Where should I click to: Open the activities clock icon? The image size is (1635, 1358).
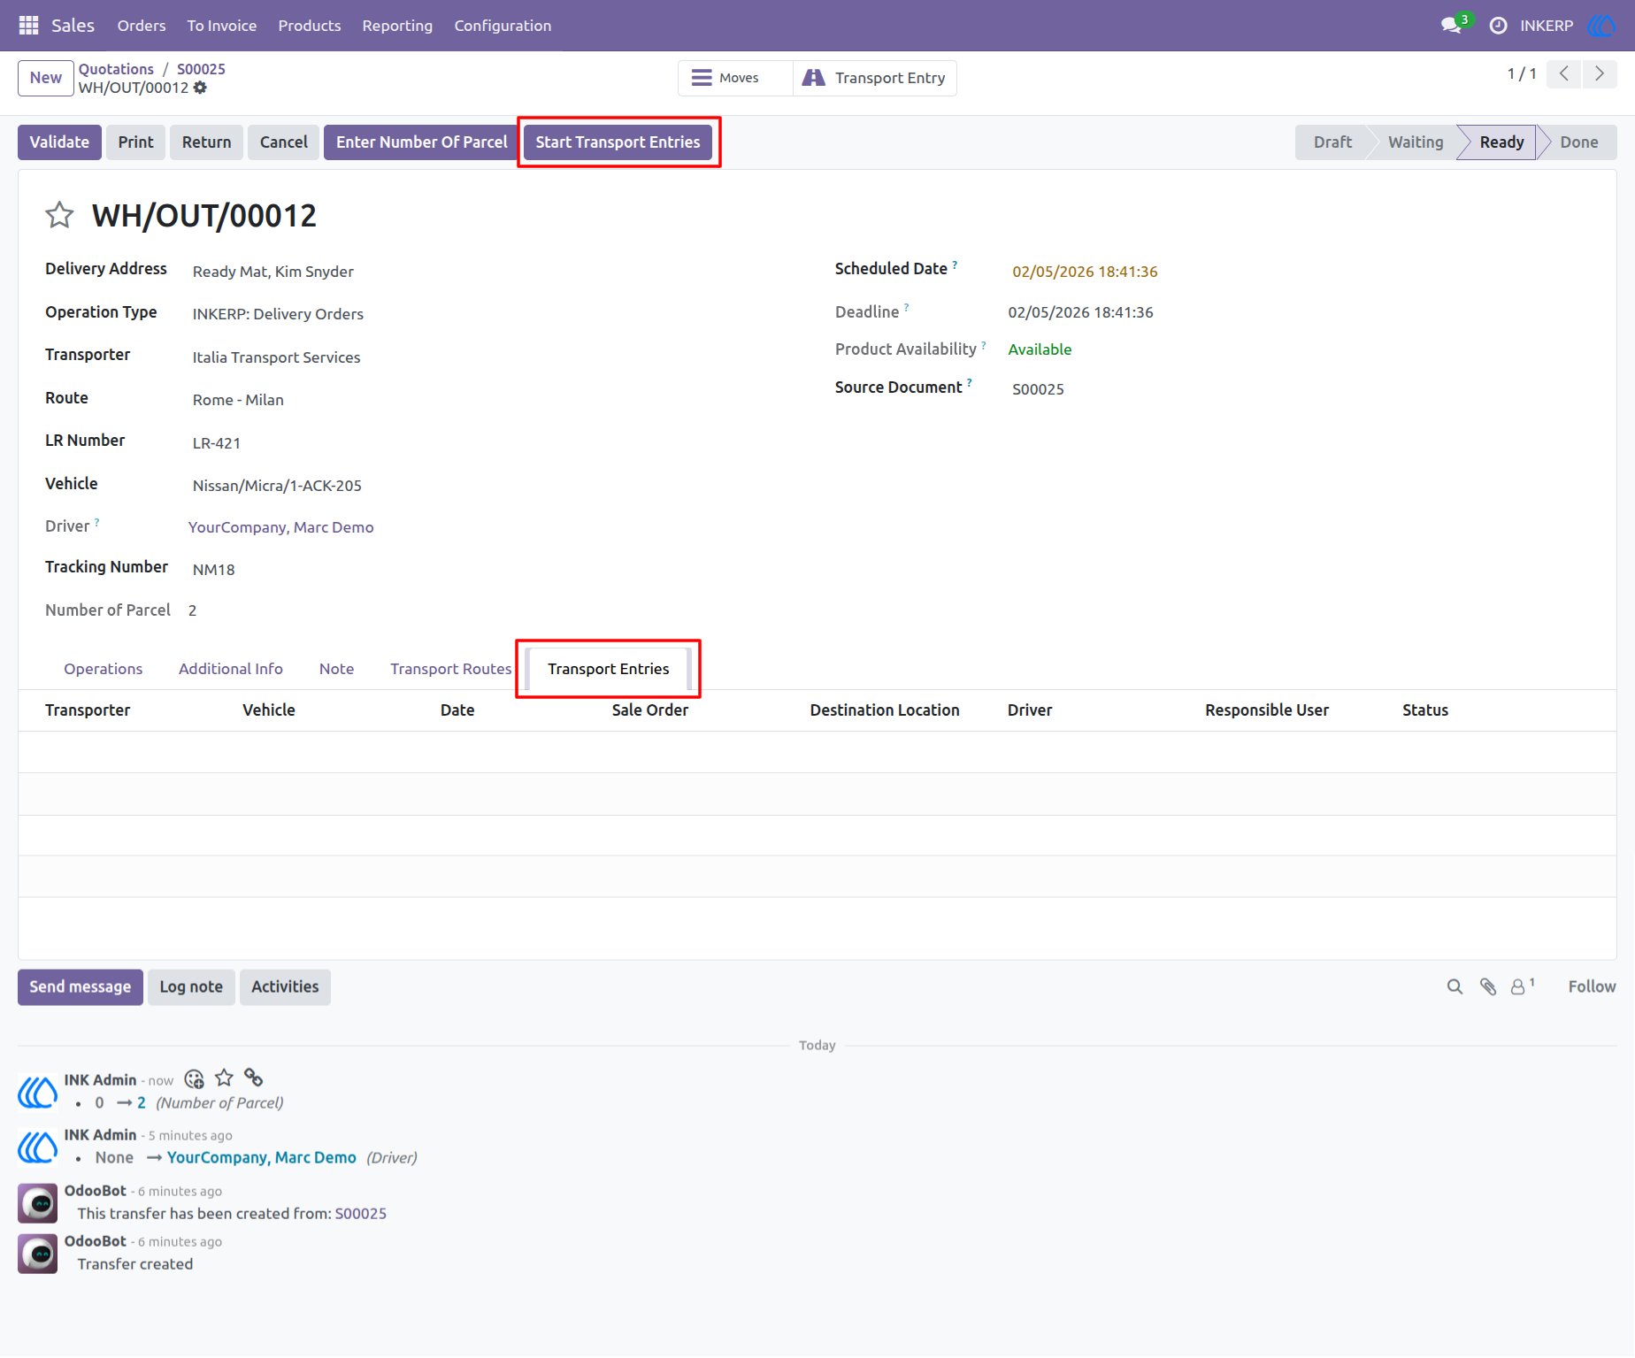pyautogui.click(x=1498, y=26)
